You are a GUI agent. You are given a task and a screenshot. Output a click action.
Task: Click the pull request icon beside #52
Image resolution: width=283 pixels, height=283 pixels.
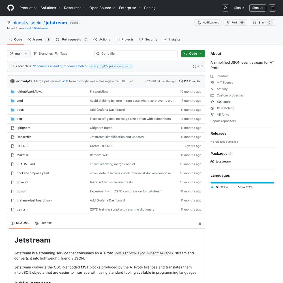coord(195,66)
